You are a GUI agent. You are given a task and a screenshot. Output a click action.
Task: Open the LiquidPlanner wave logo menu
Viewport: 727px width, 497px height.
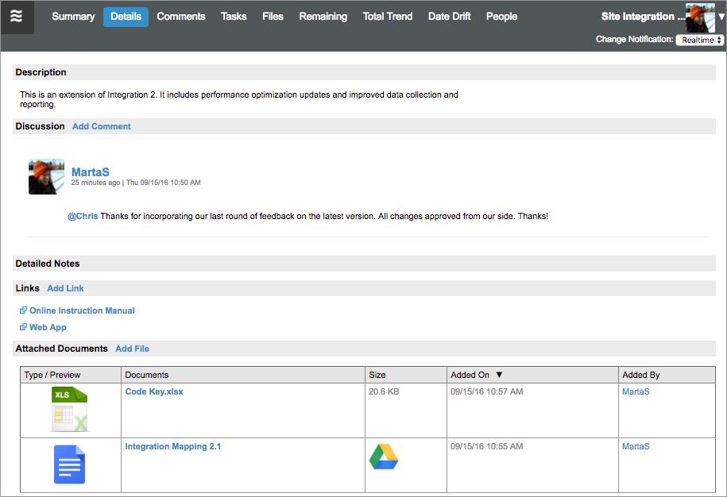tap(17, 17)
